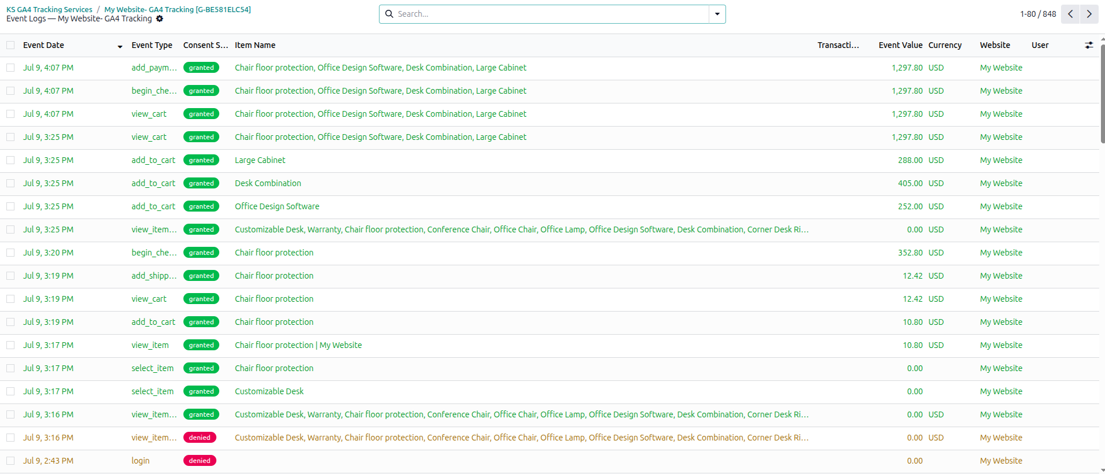This screenshot has height=474, width=1105.
Task: Sort by Currency column header
Action: (x=945, y=45)
